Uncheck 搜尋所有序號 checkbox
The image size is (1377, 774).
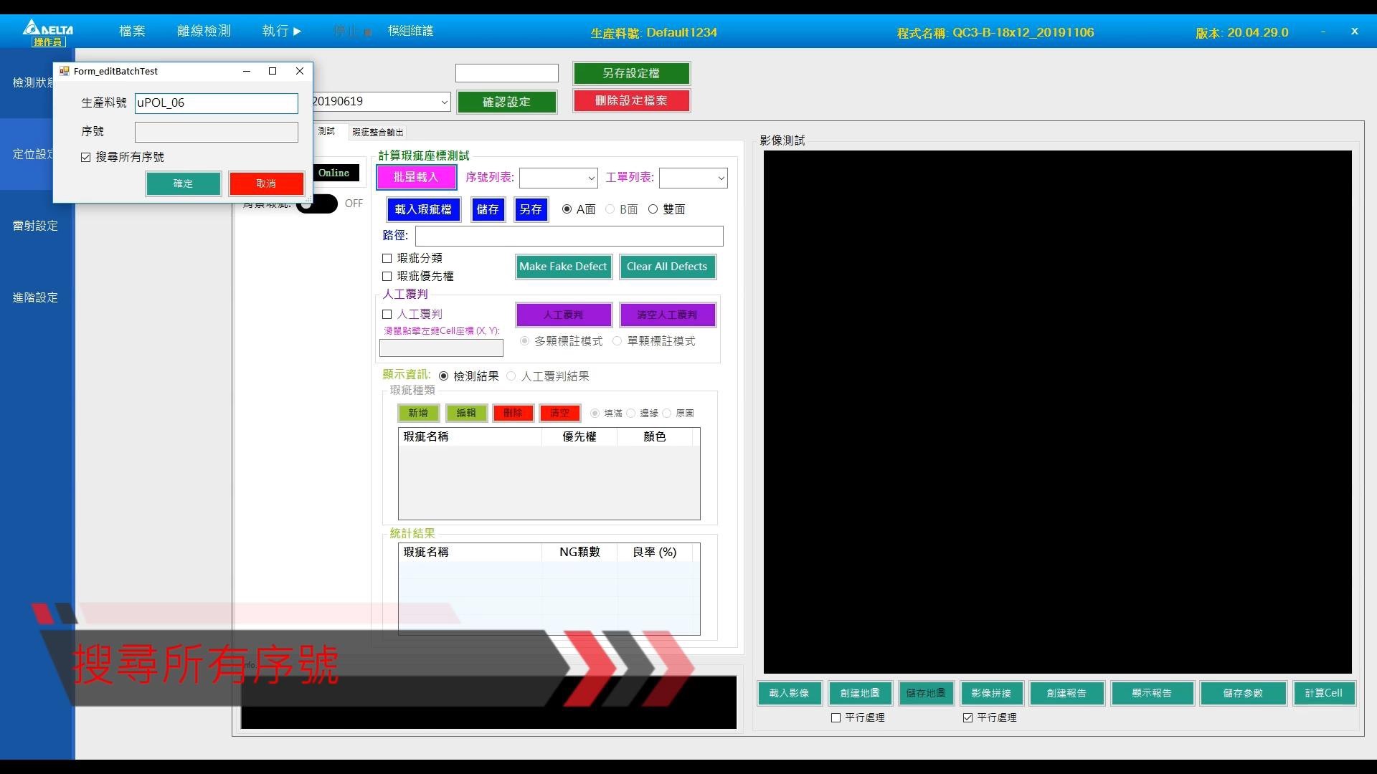86,157
